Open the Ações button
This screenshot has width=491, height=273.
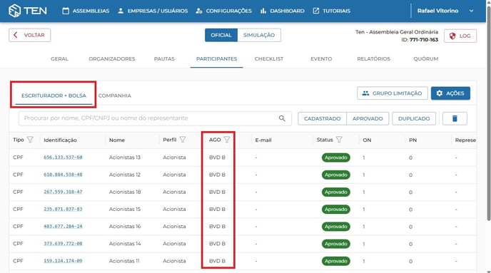tap(450, 93)
